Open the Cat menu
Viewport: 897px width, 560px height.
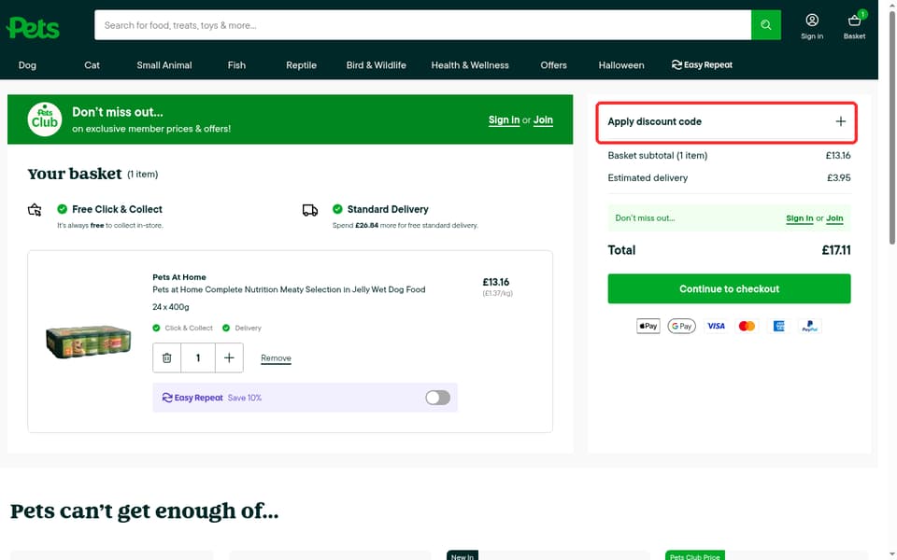[x=93, y=65]
